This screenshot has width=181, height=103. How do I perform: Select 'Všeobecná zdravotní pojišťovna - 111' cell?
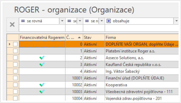(142, 92)
